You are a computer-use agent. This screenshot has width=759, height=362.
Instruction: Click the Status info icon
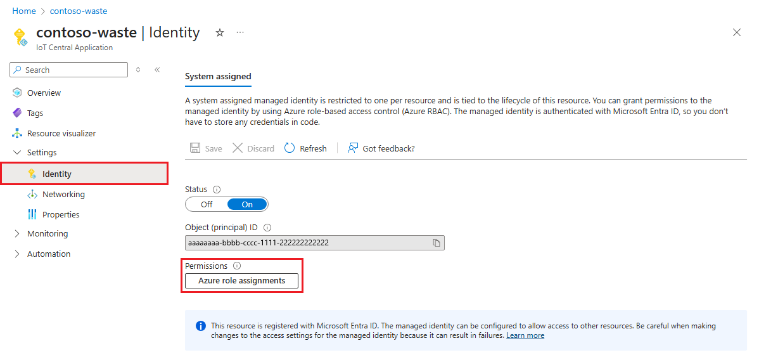(x=217, y=190)
